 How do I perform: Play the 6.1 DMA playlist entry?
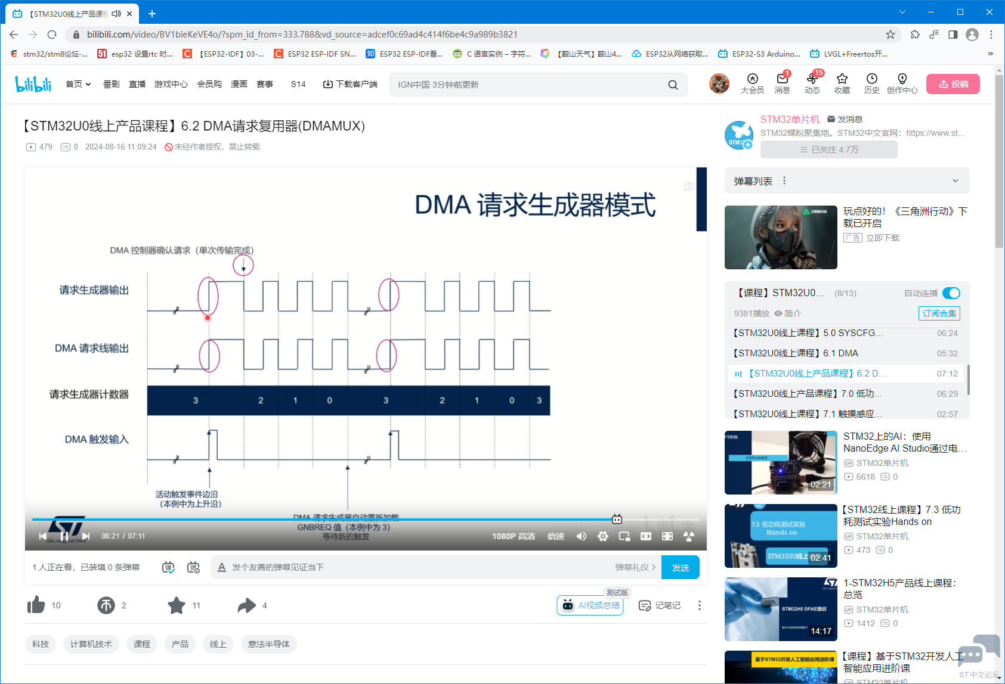pos(845,353)
